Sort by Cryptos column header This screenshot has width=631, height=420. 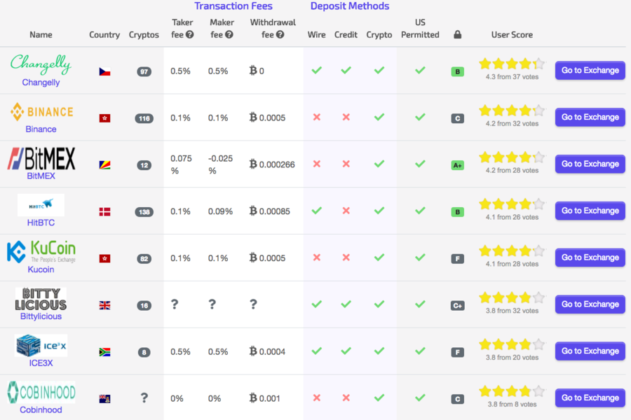click(144, 34)
